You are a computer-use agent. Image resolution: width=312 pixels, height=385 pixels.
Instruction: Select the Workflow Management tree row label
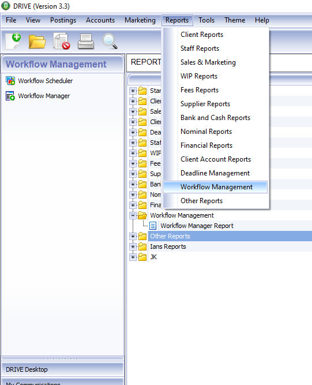pos(182,215)
